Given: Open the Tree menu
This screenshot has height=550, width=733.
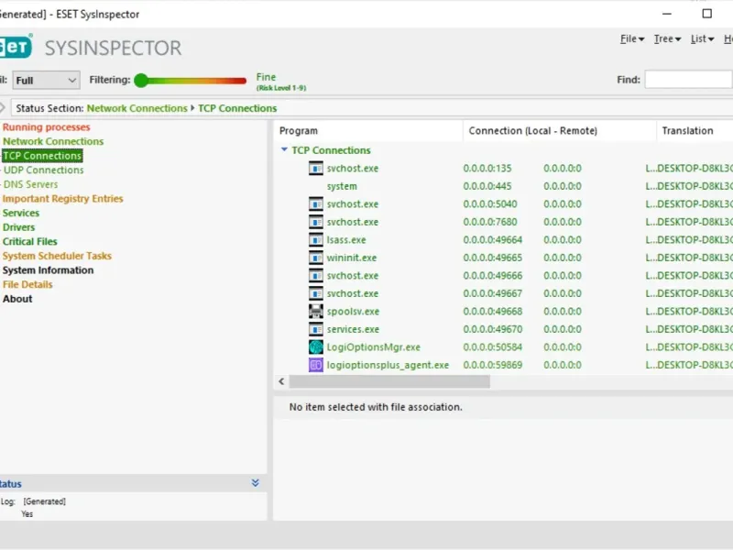Looking at the screenshot, I should point(667,38).
